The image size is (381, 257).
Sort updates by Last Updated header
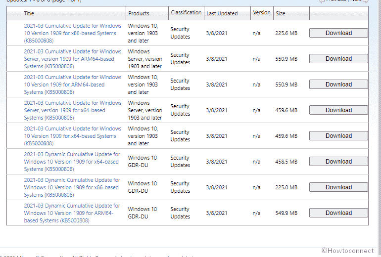pos(222,13)
